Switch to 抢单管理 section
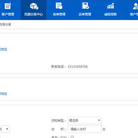Viewport: 138px width, 138px height. tap(59, 14)
